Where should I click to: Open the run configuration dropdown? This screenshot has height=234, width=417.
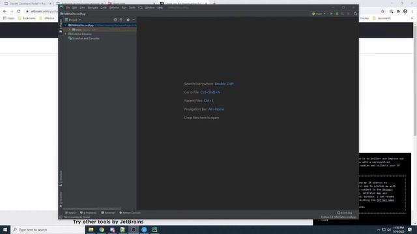(x=319, y=14)
